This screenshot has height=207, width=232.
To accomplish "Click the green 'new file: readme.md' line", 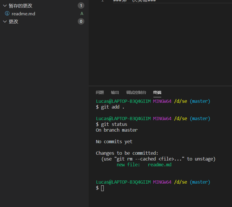I will click(x=144, y=165).
